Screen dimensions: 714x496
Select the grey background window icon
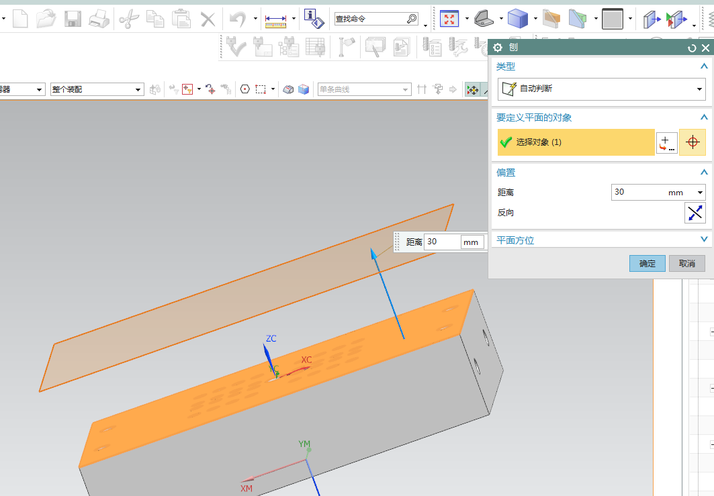tap(613, 19)
